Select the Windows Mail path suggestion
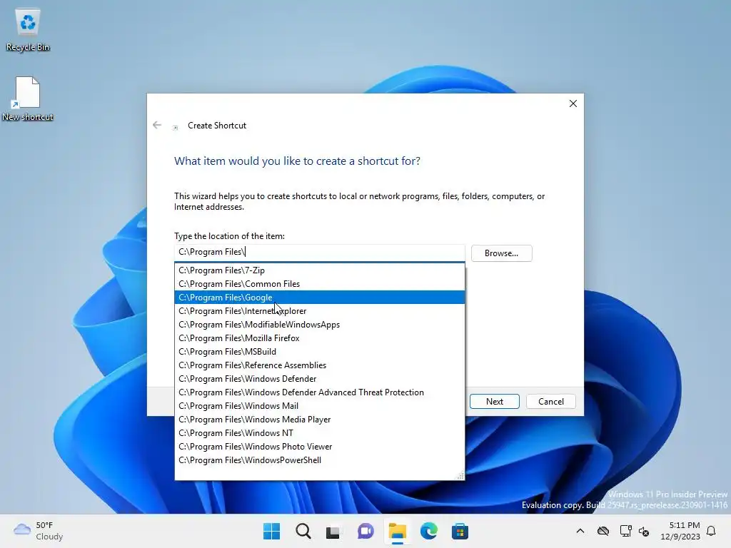 point(319,405)
